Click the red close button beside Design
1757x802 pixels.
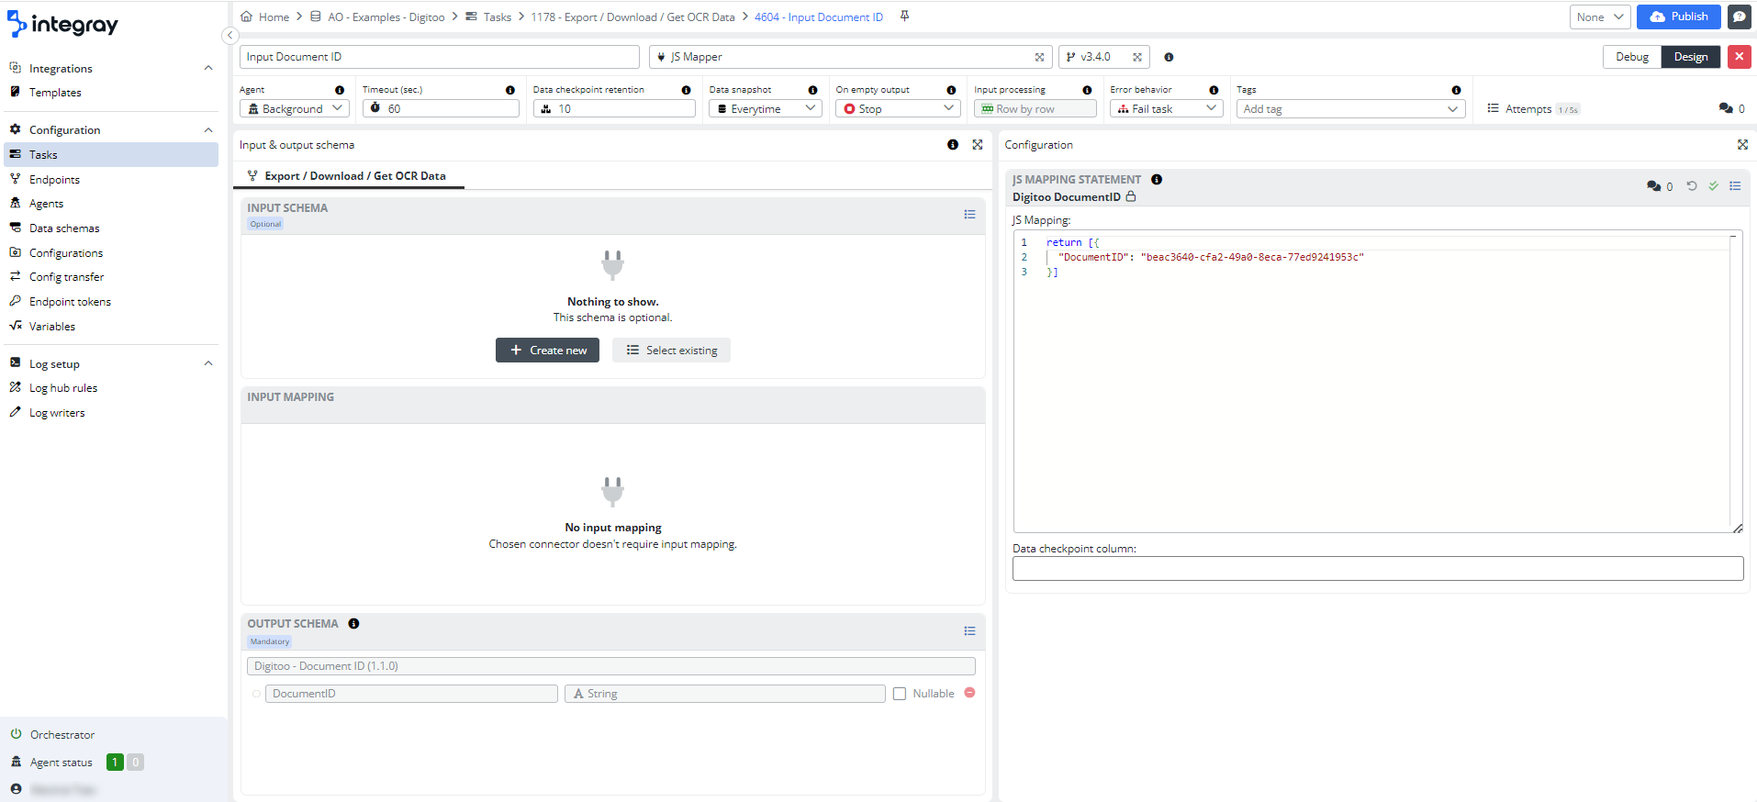coord(1739,57)
